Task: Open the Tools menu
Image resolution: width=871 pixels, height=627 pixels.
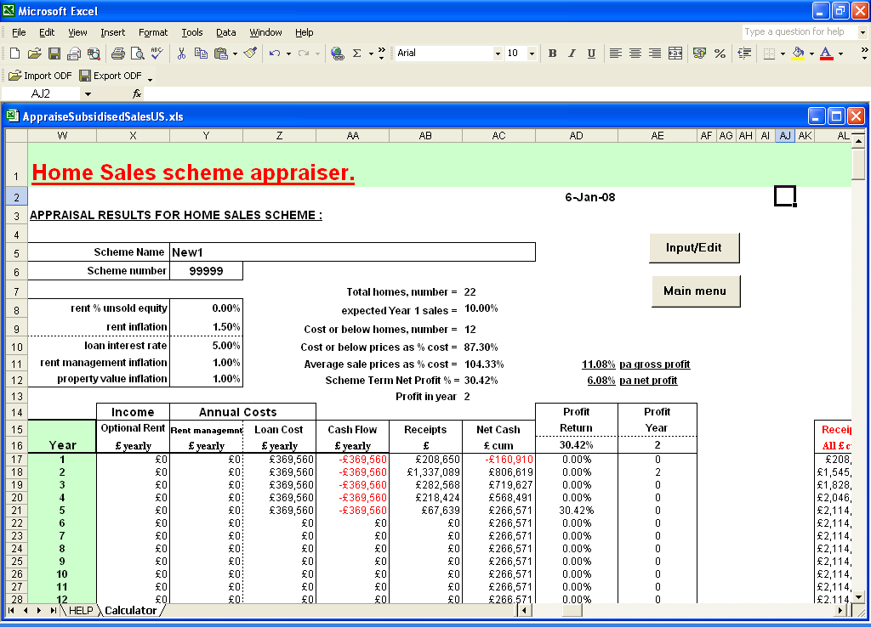Action: tap(192, 32)
